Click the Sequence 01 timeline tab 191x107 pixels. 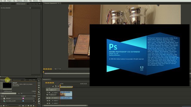[46, 79]
